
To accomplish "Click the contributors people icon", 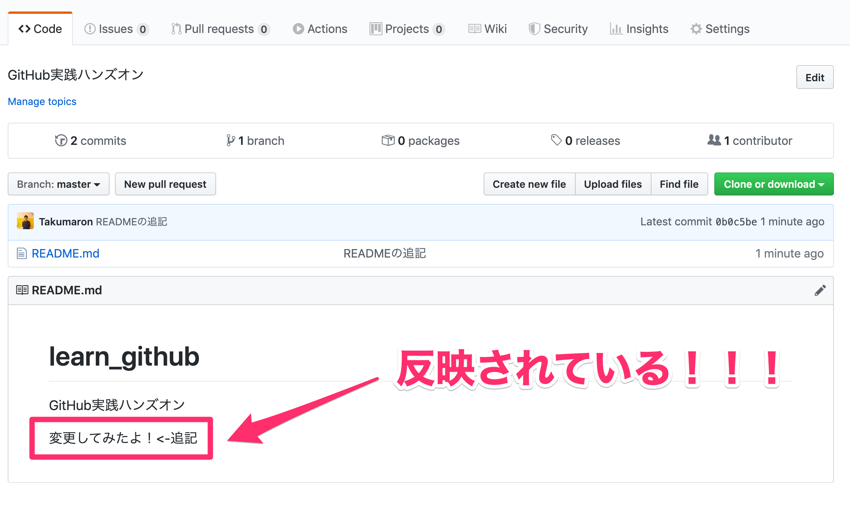I will pos(714,140).
